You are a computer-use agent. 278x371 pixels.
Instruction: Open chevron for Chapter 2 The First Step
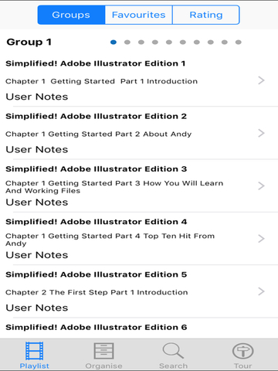point(261,291)
